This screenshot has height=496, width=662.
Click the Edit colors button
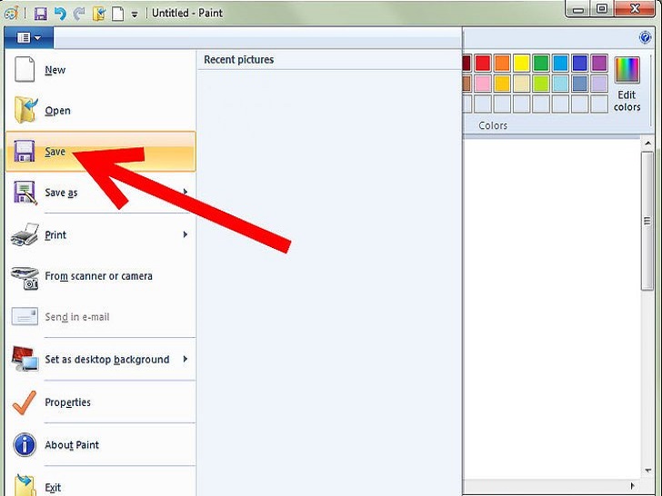click(x=627, y=84)
